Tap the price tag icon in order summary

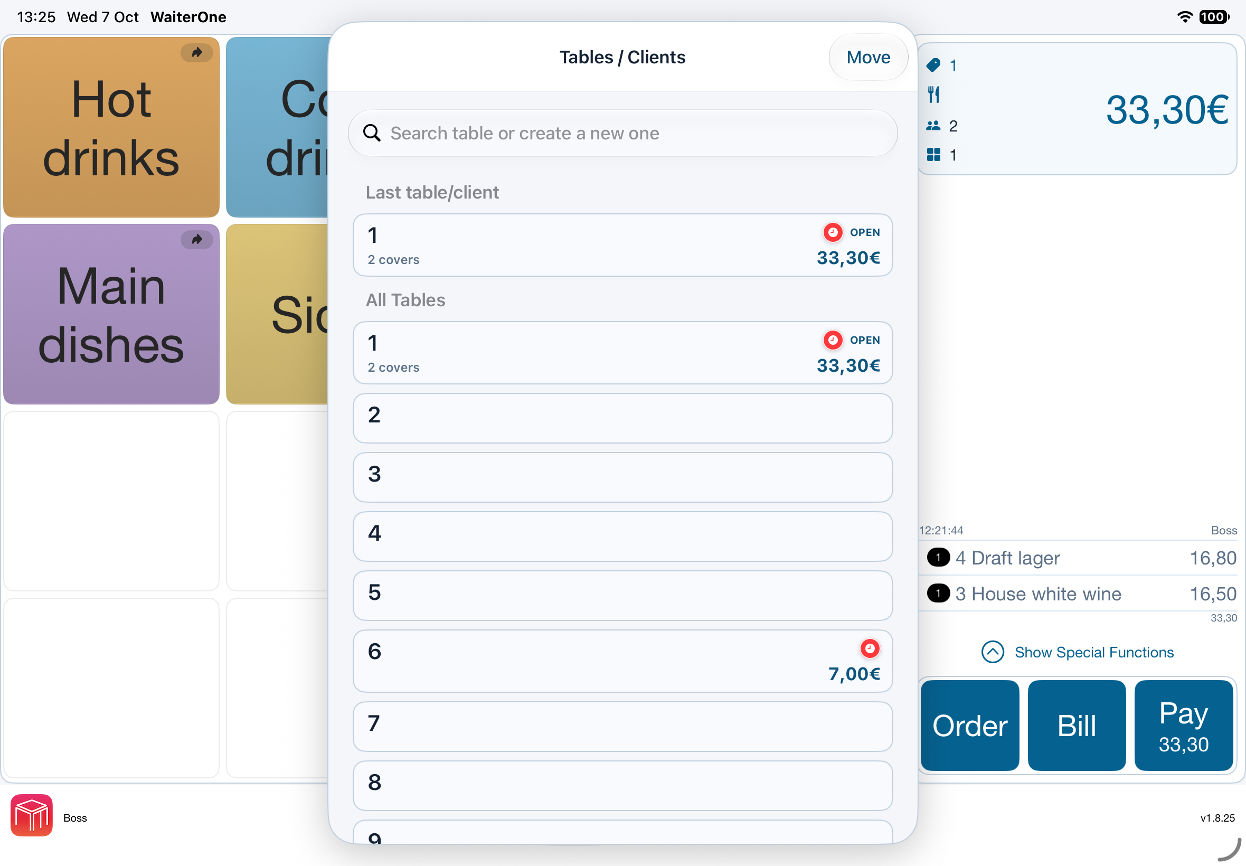(x=933, y=65)
